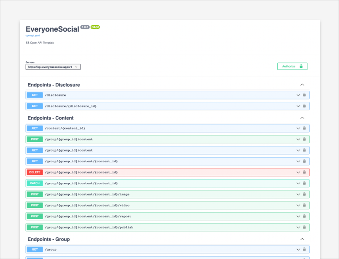Click the Endpoints - Content section heading
Screen dimensions: 339x259
pos(50,118)
